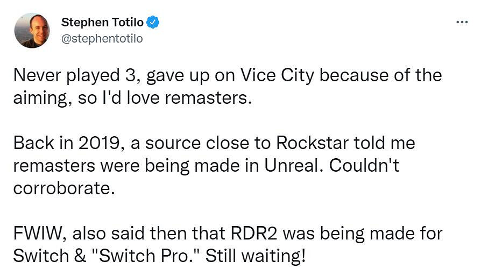Click the word "Unreal"
This screenshot has height=275, width=481.
(x=292, y=167)
